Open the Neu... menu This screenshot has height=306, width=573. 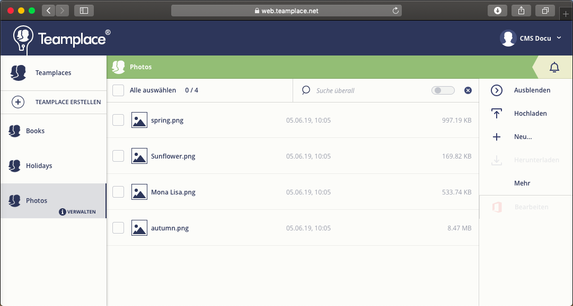pos(523,137)
